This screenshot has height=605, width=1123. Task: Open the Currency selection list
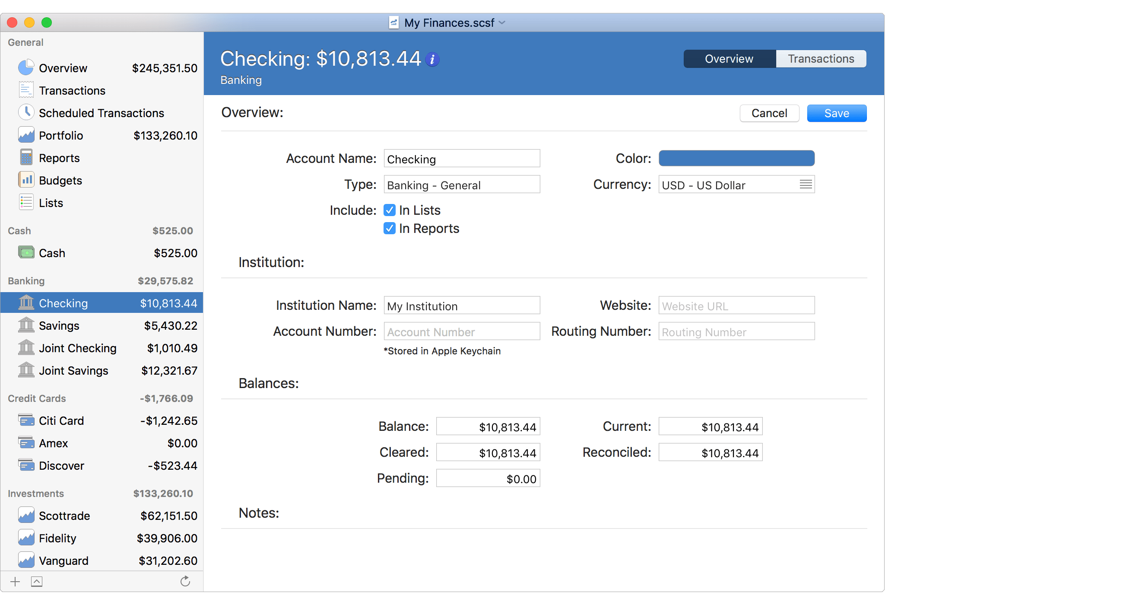pyautogui.click(x=805, y=184)
